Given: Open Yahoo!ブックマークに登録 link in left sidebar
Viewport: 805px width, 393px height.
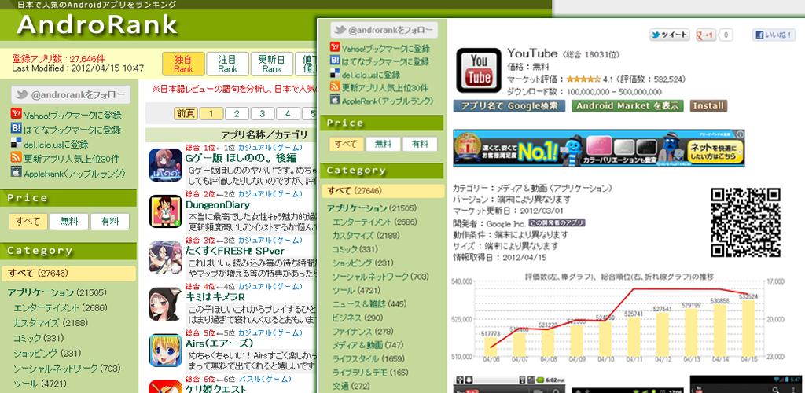Looking at the screenshot, I should tap(72, 115).
